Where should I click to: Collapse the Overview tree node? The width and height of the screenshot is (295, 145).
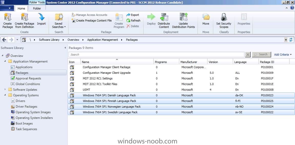click(3, 56)
